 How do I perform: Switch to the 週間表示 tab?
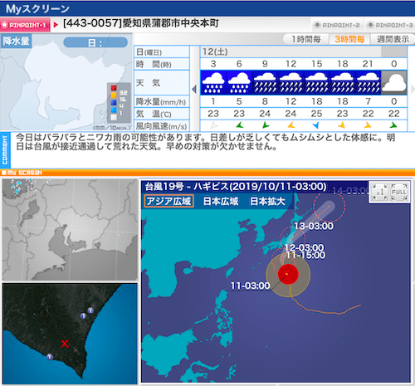pyautogui.click(x=393, y=39)
